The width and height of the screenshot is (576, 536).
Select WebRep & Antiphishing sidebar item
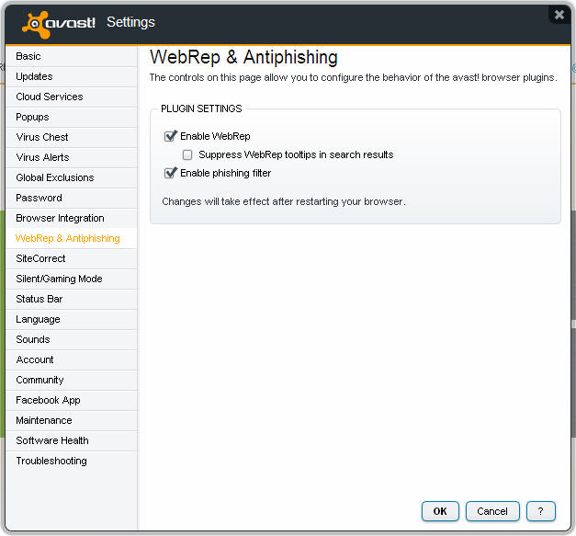coord(72,238)
